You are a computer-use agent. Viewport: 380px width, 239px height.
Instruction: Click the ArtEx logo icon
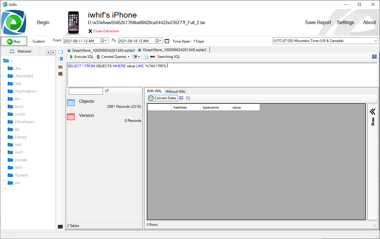[14, 23]
